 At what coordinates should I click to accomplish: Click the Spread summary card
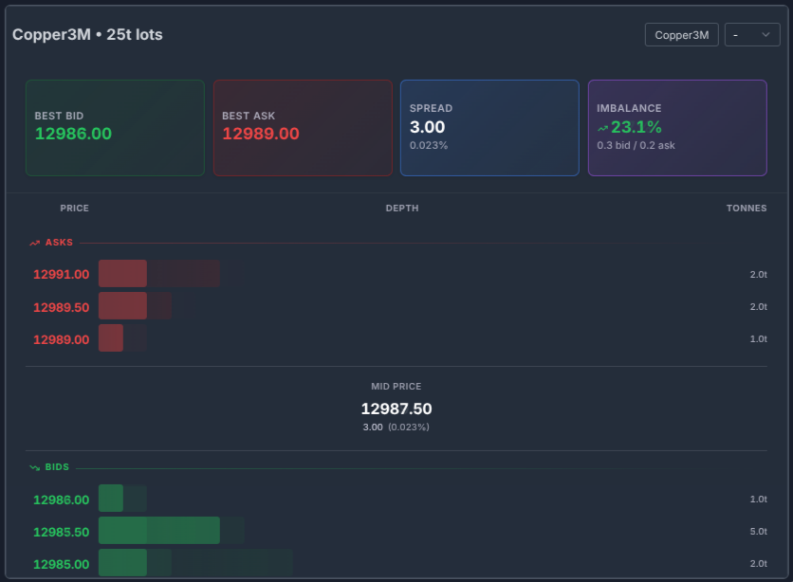tap(489, 128)
